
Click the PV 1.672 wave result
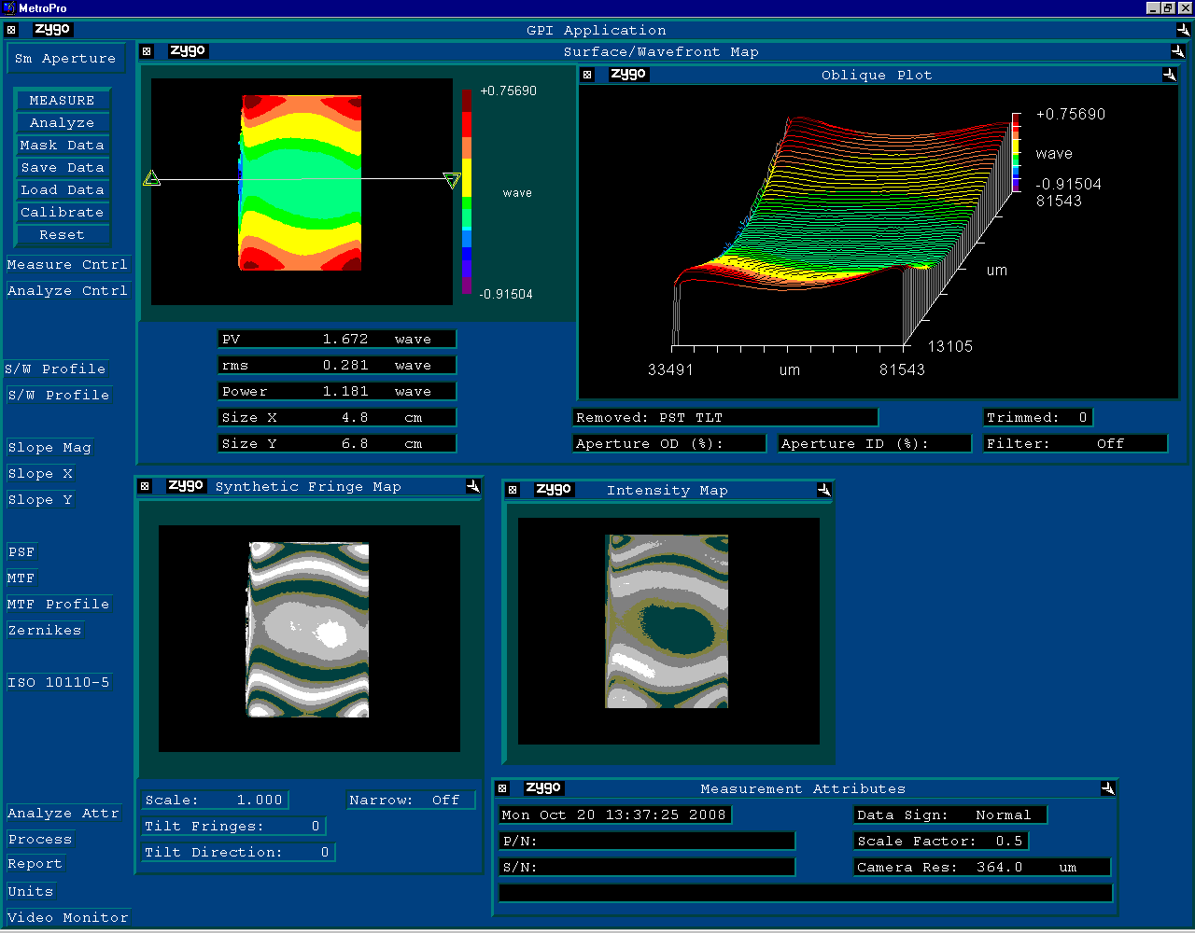[x=337, y=339]
